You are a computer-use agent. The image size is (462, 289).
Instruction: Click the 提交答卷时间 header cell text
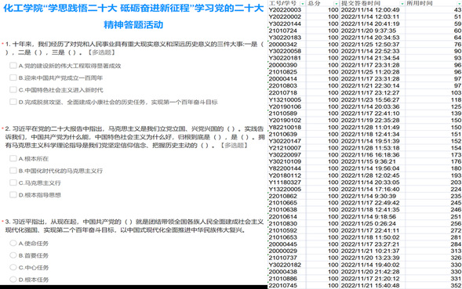(361, 3)
